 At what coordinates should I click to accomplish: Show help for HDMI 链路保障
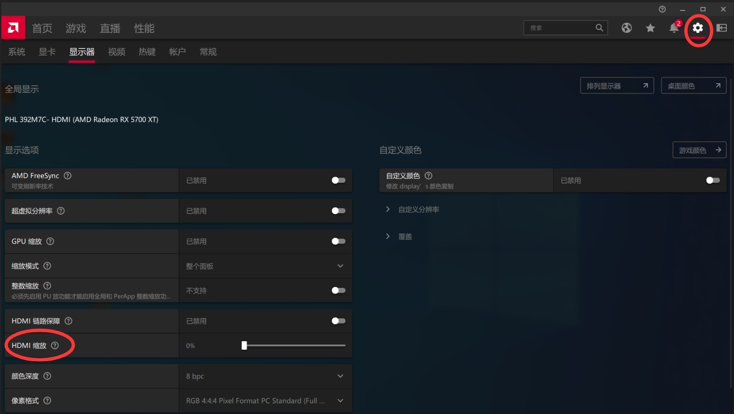pos(69,321)
